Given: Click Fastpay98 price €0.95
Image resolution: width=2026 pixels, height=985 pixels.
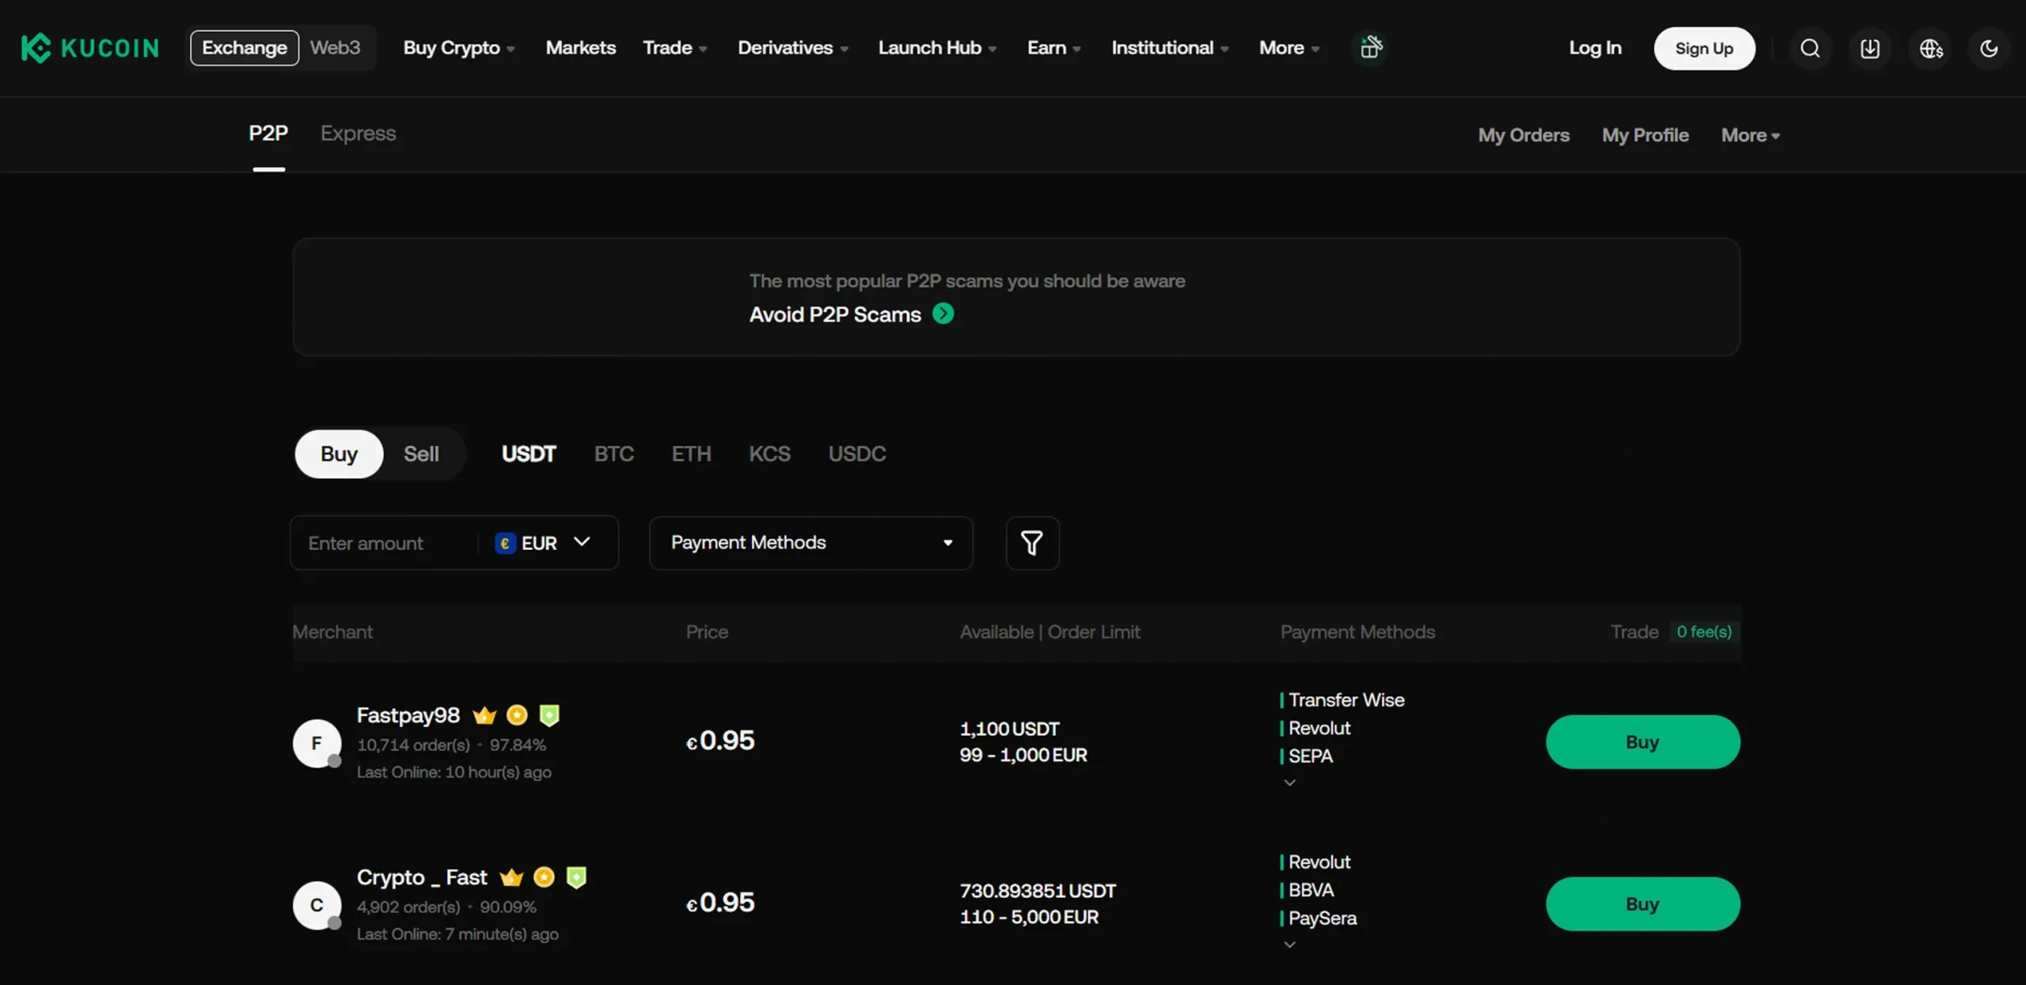Looking at the screenshot, I should pyautogui.click(x=720, y=741).
